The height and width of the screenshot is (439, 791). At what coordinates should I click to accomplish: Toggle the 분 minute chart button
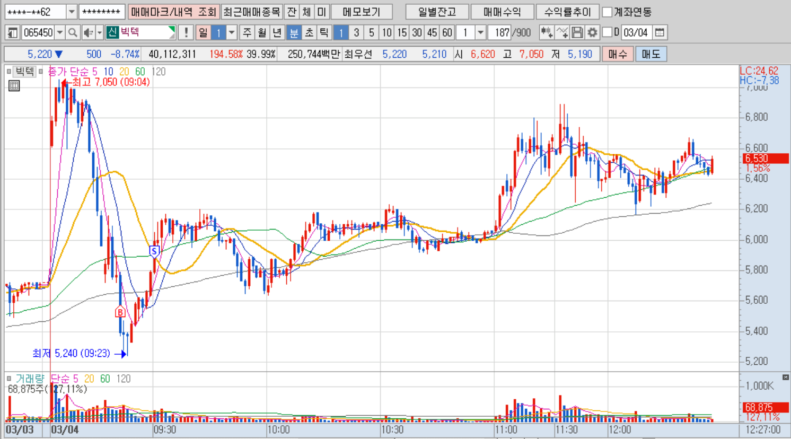click(x=293, y=33)
